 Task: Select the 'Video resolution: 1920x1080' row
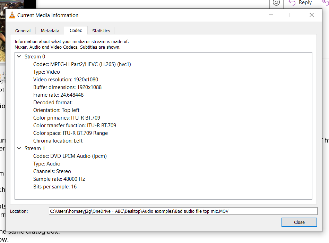pyautogui.click(x=66, y=80)
